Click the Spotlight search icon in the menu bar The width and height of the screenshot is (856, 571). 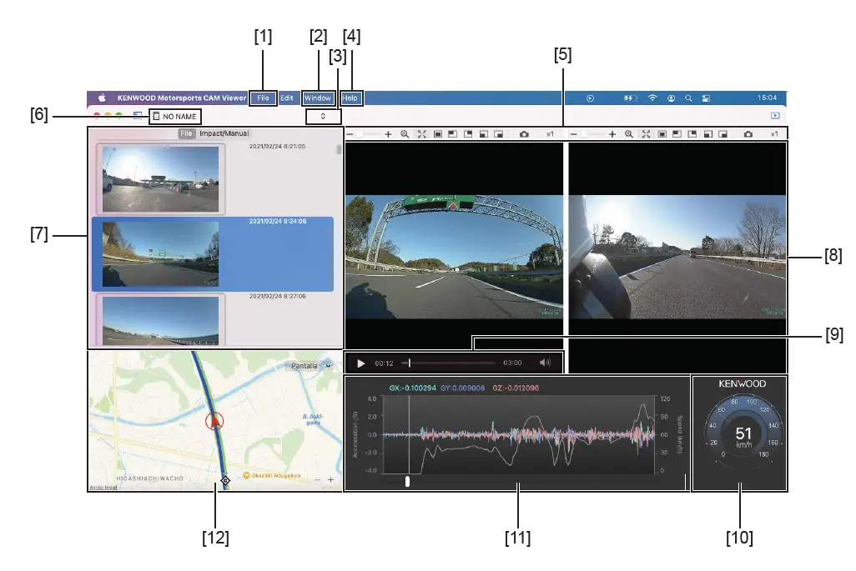689,98
